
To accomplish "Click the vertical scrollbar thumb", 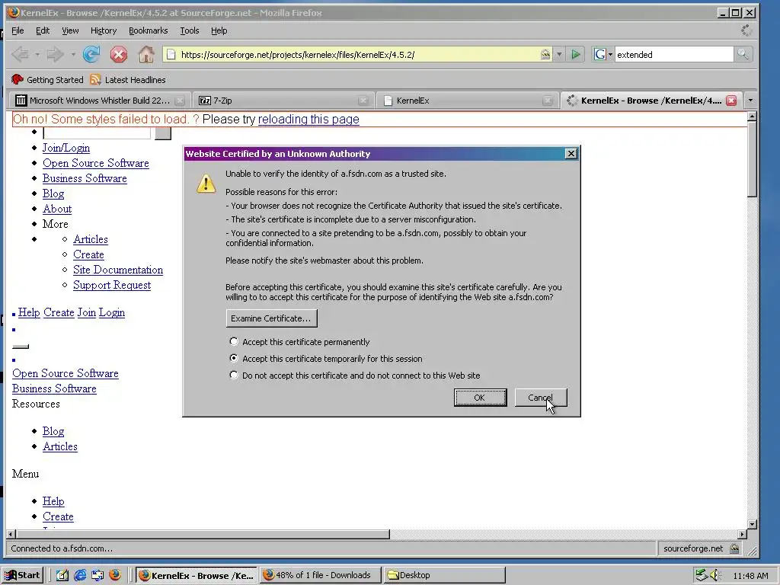I will point(752,159).
